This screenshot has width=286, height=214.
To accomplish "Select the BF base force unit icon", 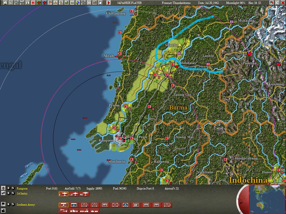I will [136, 205].
